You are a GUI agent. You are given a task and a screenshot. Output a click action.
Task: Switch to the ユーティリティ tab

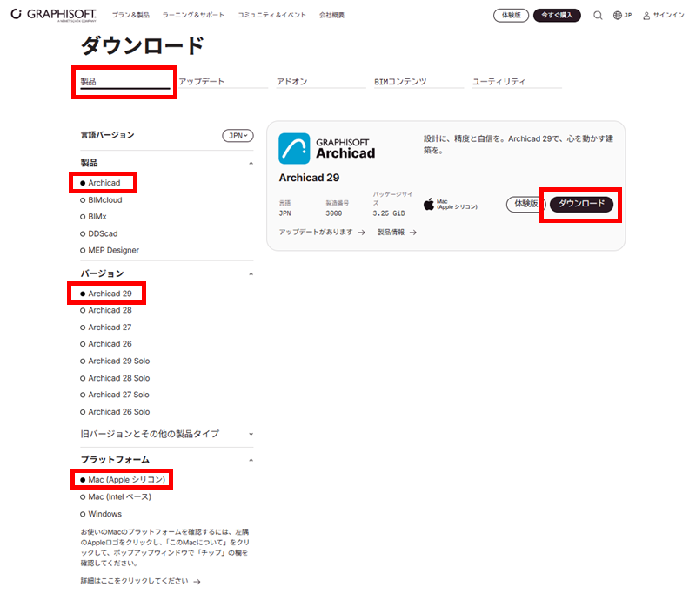tap(517, 82)
